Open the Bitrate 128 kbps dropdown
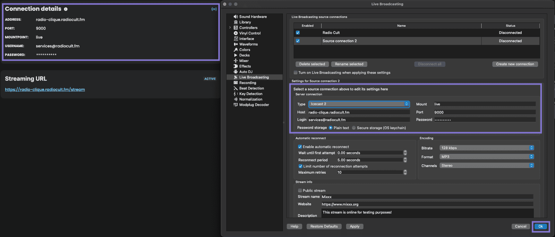 487,148
